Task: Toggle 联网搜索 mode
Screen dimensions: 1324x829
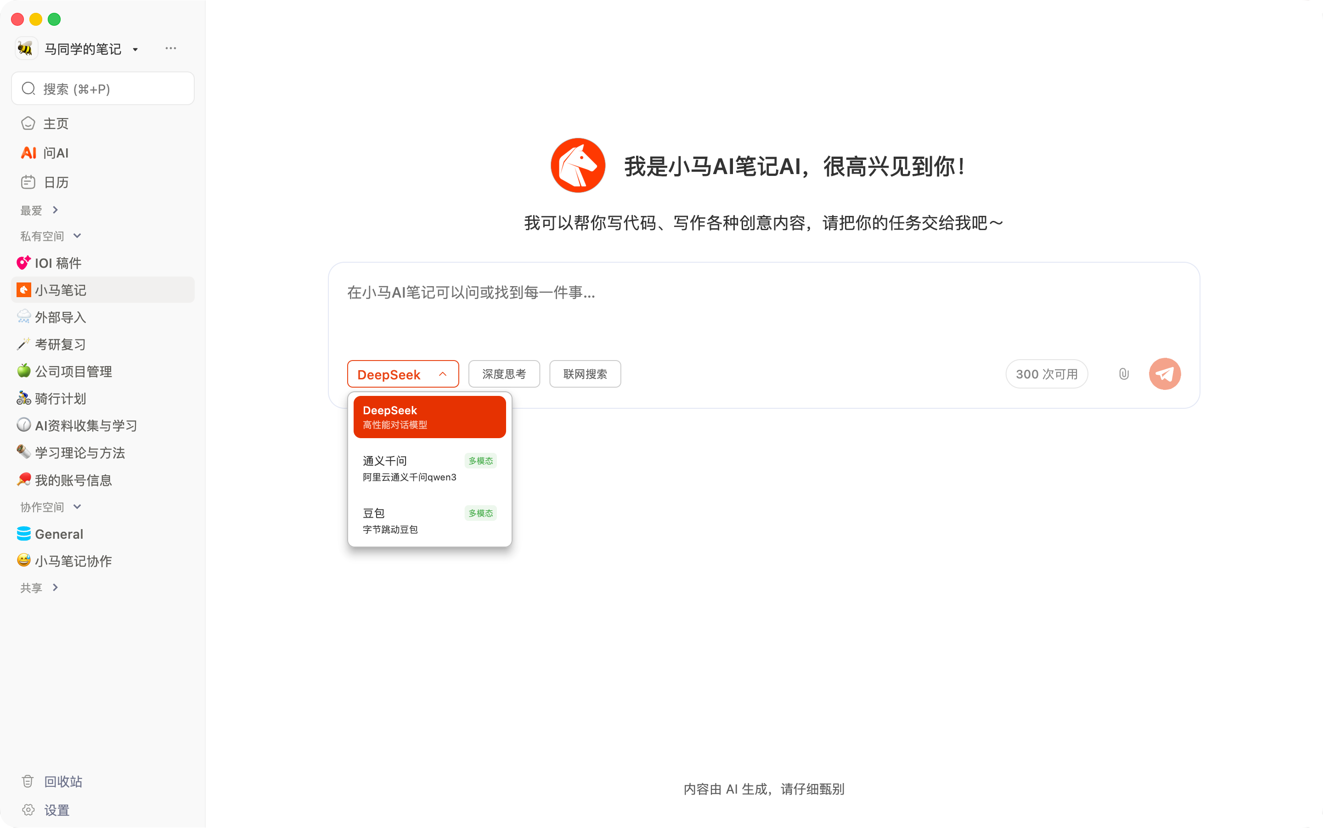Action: 585,374
